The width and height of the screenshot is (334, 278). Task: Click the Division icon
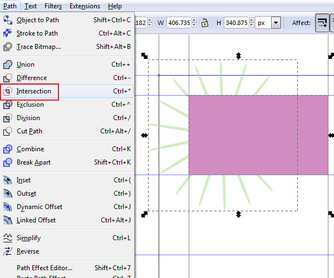point(8,118)
